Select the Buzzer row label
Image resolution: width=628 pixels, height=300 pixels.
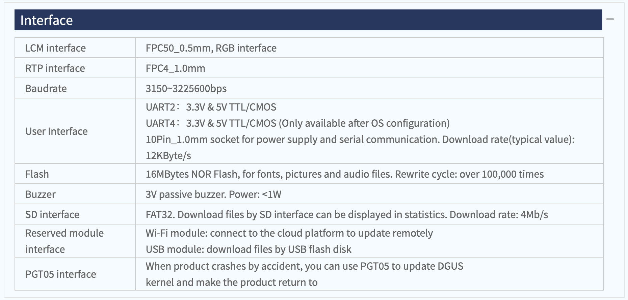point(40,194)
